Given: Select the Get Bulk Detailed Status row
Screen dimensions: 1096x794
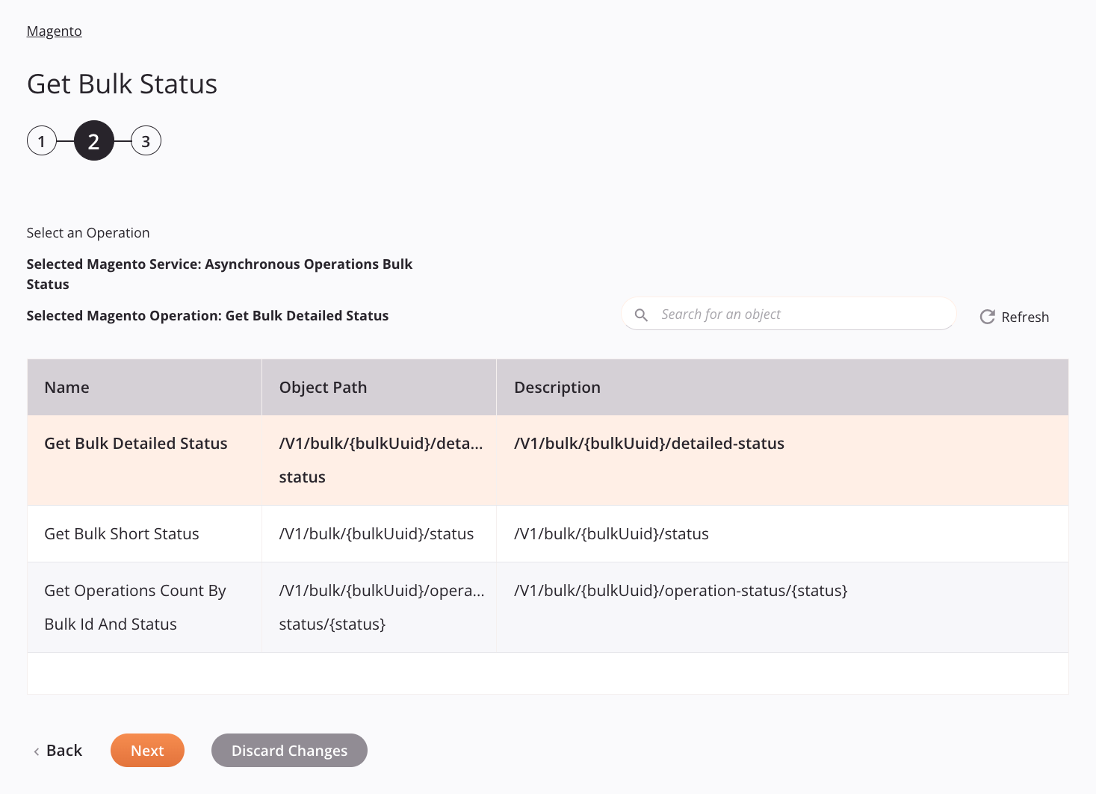Looking at the screenshot, I should pos(548,460).
